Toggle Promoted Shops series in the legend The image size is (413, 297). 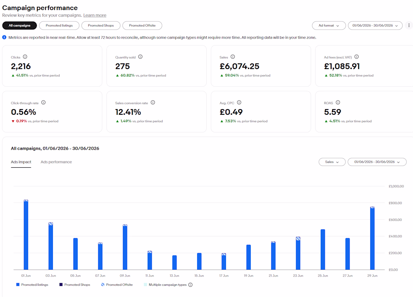[x=75, y=285]
